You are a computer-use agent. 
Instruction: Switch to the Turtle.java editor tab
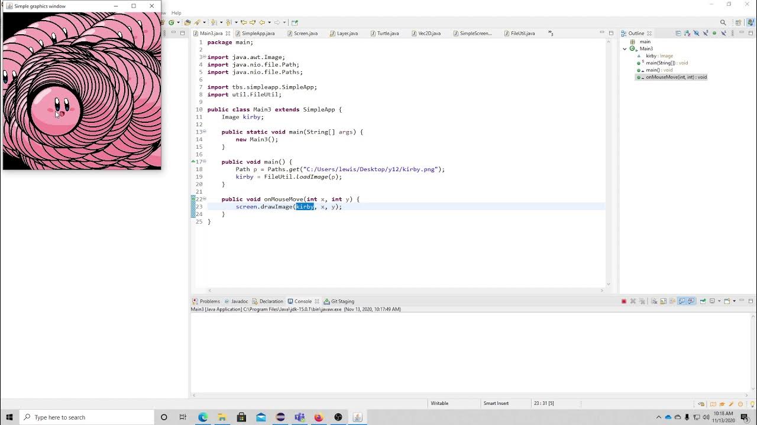click(x=384, y=34)
